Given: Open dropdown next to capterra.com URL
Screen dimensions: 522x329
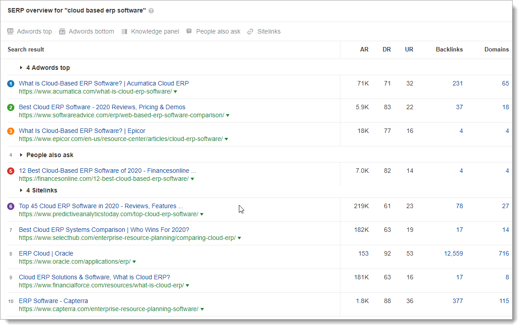Looking at the screenshot, I should click(x=202, y=309).
